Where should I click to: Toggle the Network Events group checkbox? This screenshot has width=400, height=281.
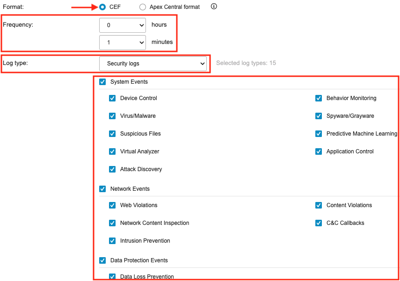[102, 189]
